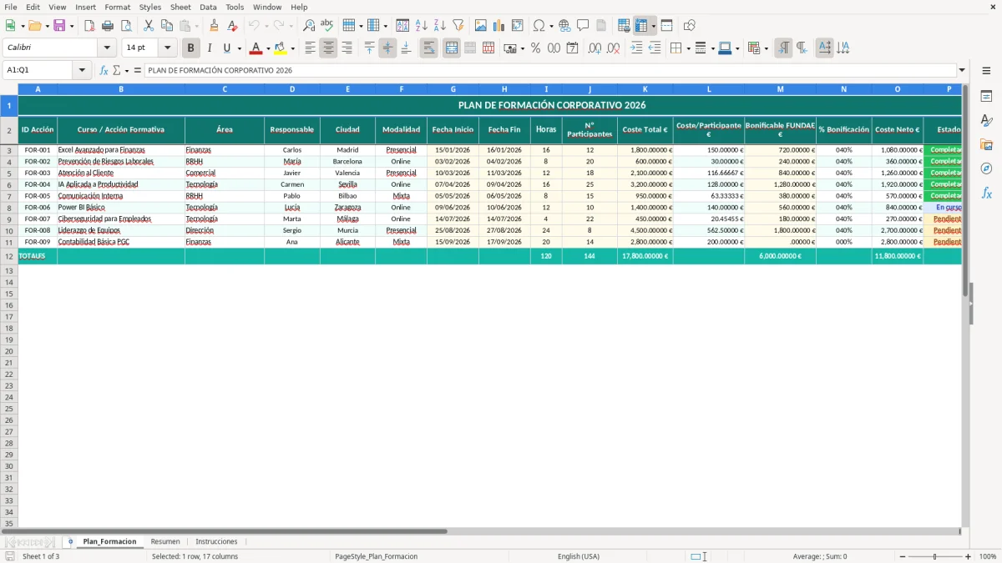Toggle Align Left button
This screenshot has width=1002, height=563.
click(x=310, y=48)
